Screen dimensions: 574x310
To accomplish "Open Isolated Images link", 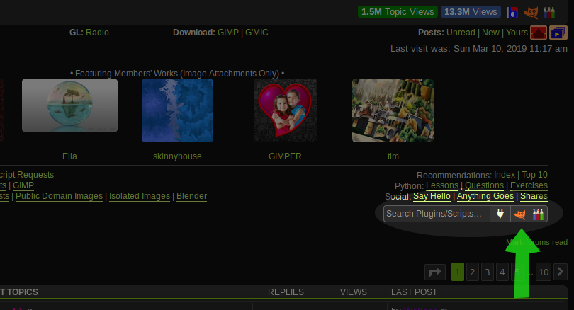I will pos(140,196).
